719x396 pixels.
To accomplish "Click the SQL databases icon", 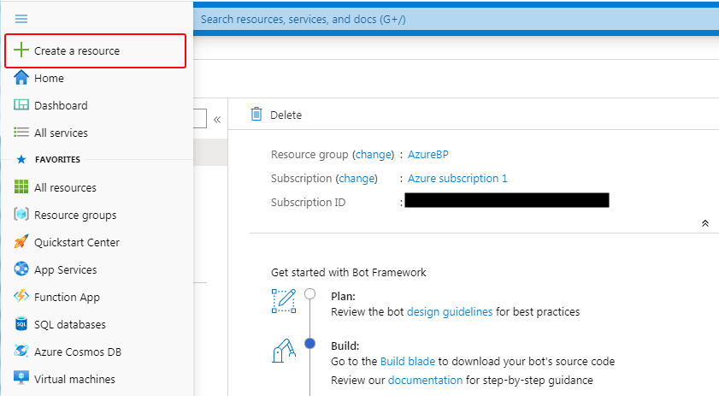I will tap(21, 323).
